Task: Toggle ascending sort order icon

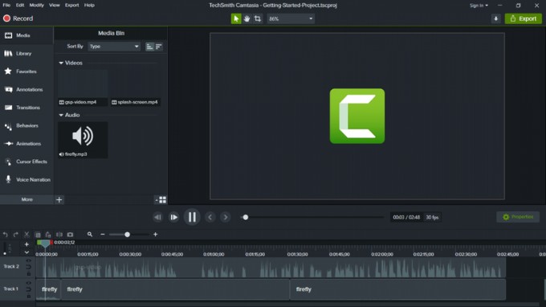Action: (149, 47)
